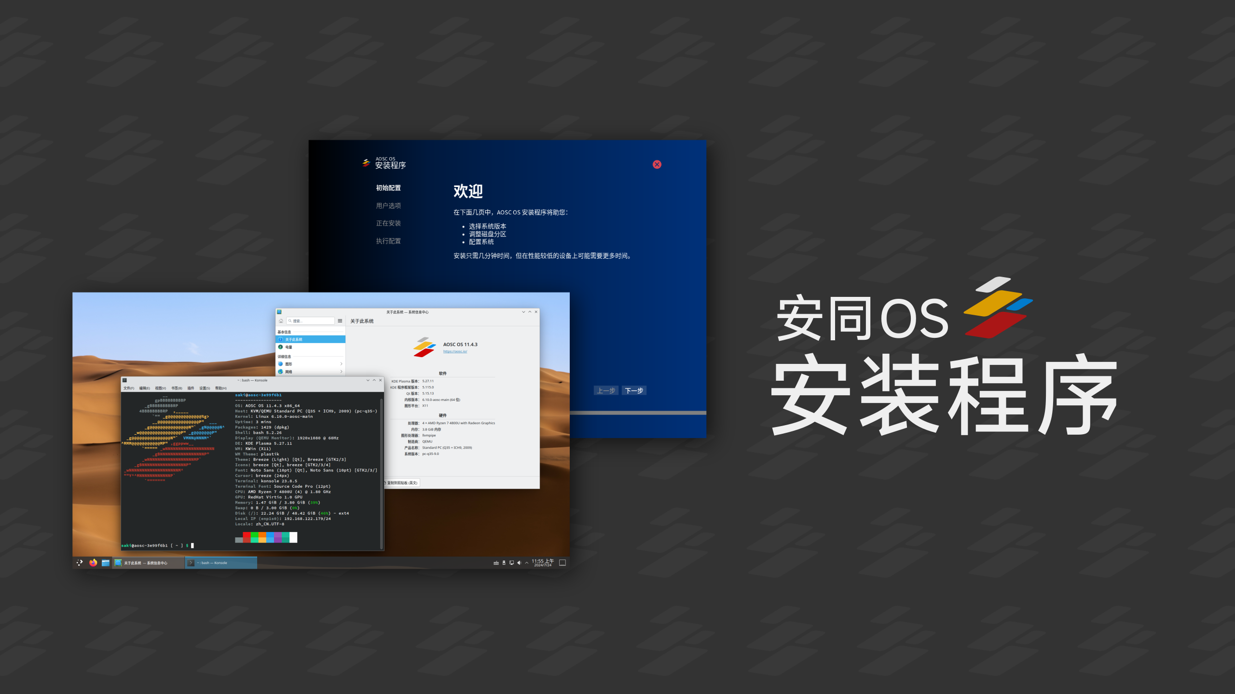Expand hidden system tray icons arrow
Screen dimensions: 1235x694
(527, 562)
